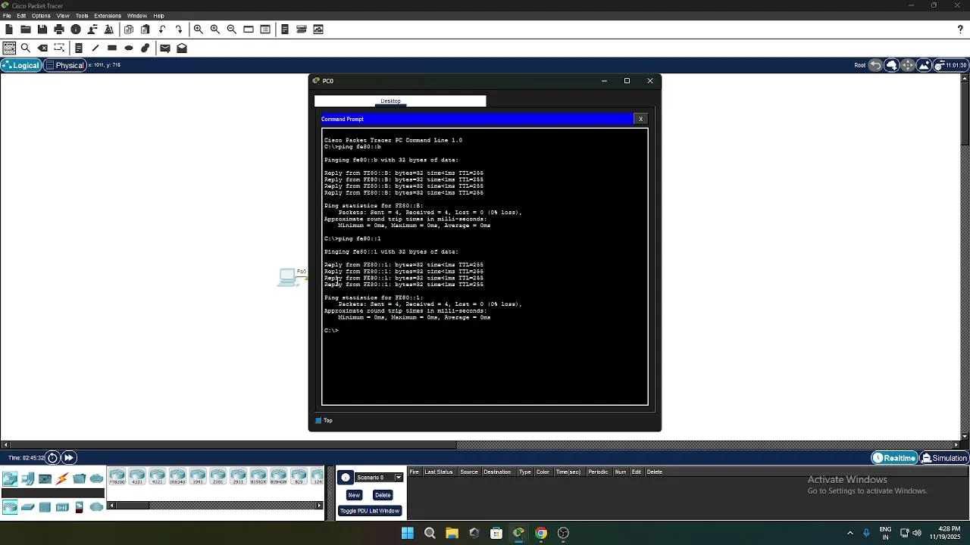This screenshot has height=545, width=970.
Task: Paste via the toolbar clipboard icon
Action: [x=145, y=30]
